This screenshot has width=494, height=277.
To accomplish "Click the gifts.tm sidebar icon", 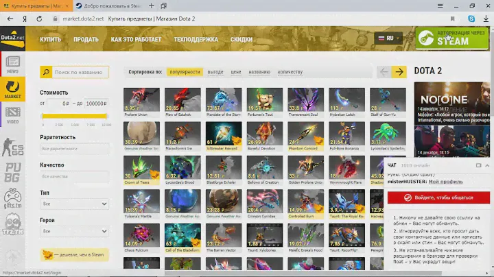I will click(x=12, y=198).
